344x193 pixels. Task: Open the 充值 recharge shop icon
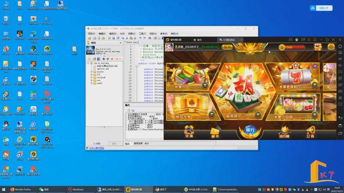click(317, 47)
